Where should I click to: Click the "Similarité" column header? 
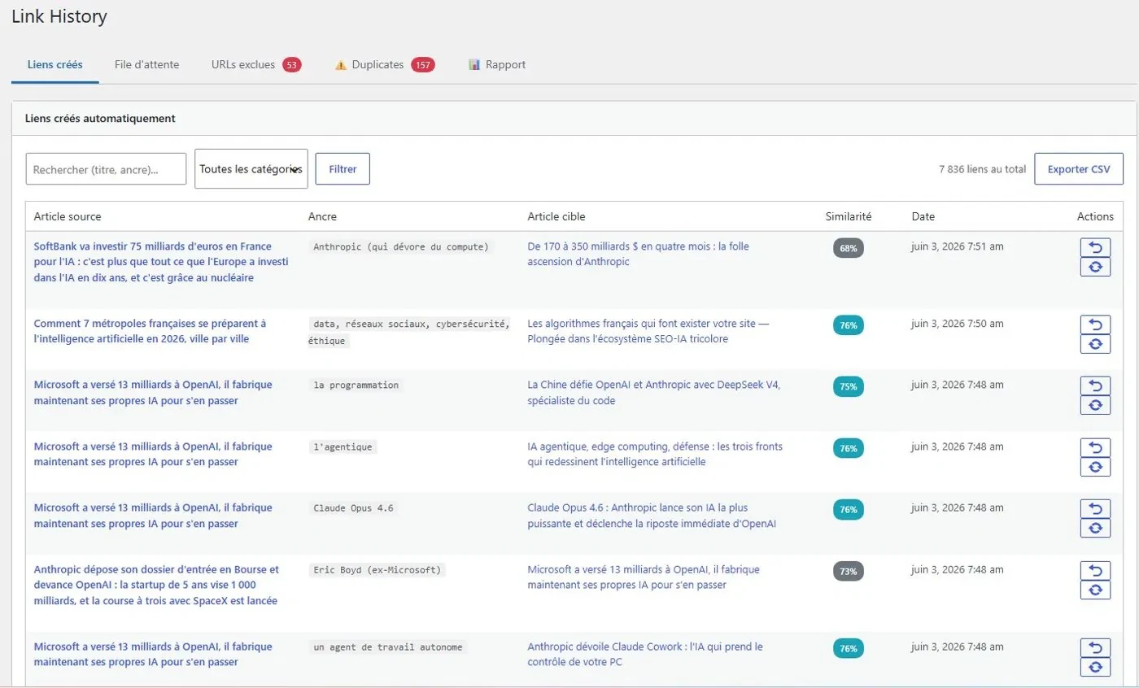(849, 216)
